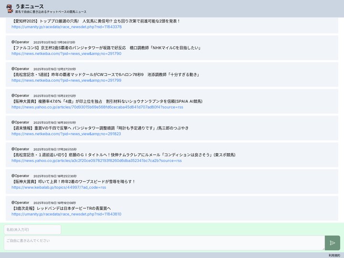Select the ワープスピード headline text

click(74, 182)
